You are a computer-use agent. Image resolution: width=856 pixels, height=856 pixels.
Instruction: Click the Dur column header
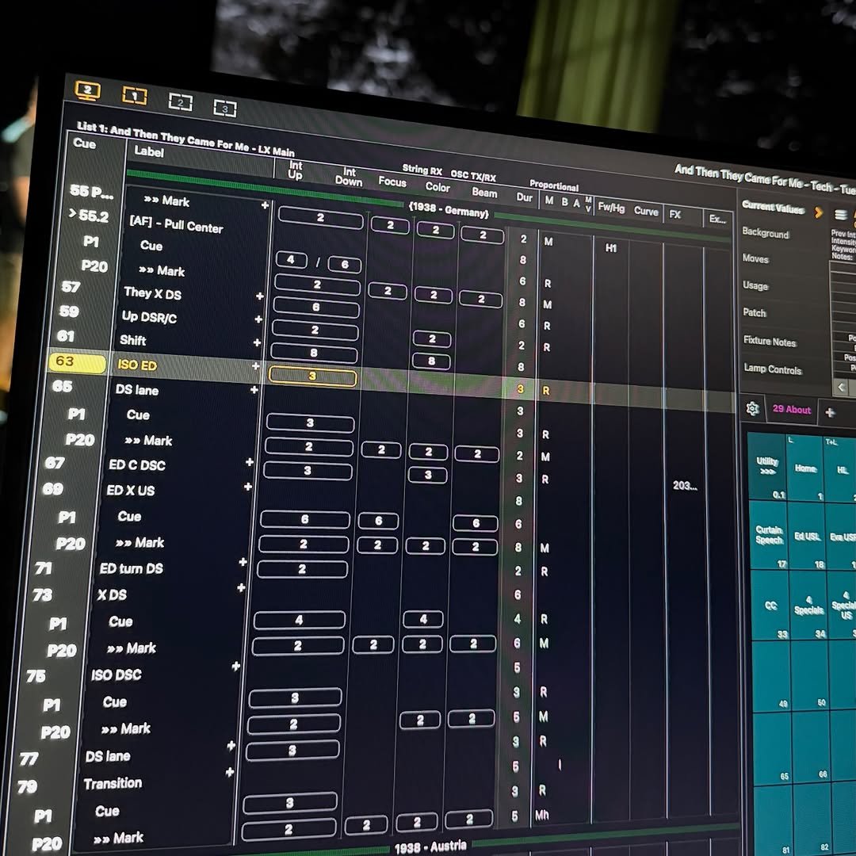coord(524,197)
